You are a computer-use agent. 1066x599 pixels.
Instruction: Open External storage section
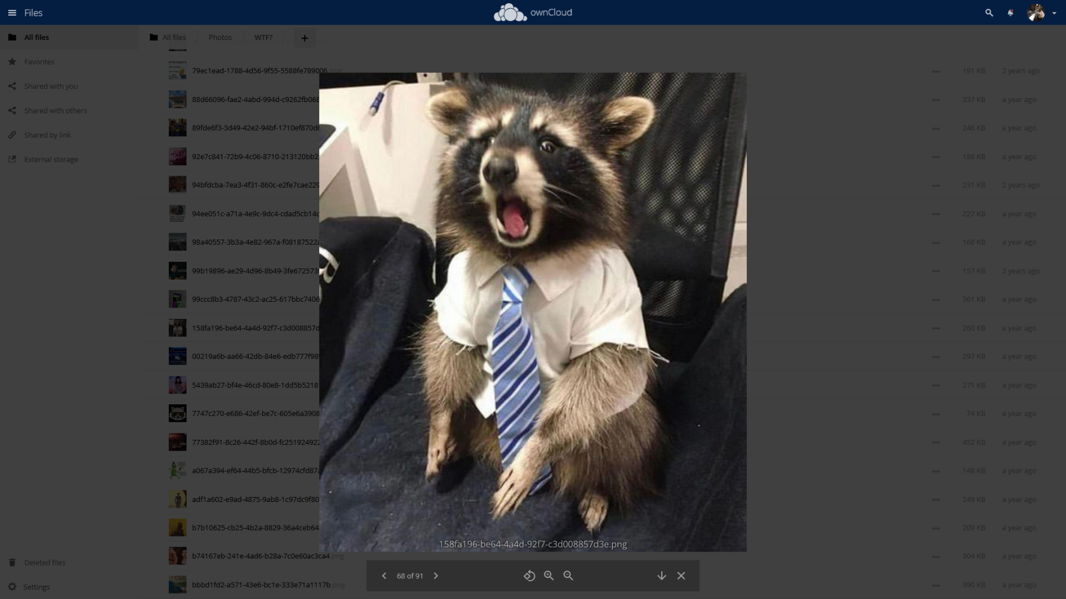pyautogui.click(x=69, y=159)
